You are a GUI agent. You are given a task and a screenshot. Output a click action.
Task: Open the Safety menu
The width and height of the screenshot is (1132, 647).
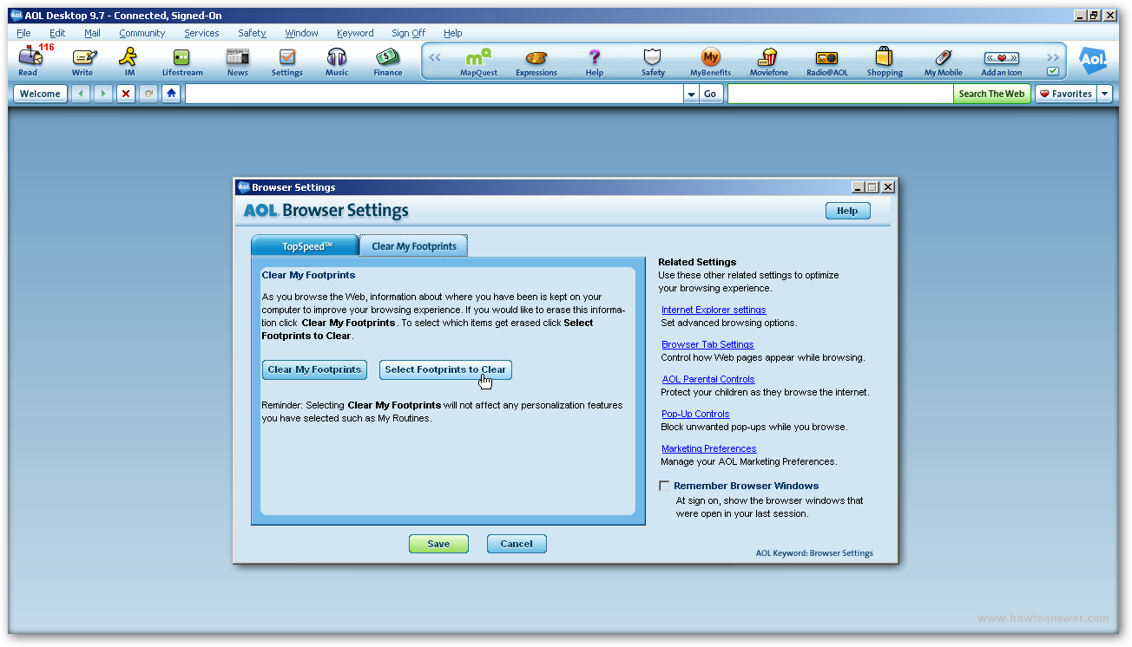pyautogui.click(x=252, y=33)
